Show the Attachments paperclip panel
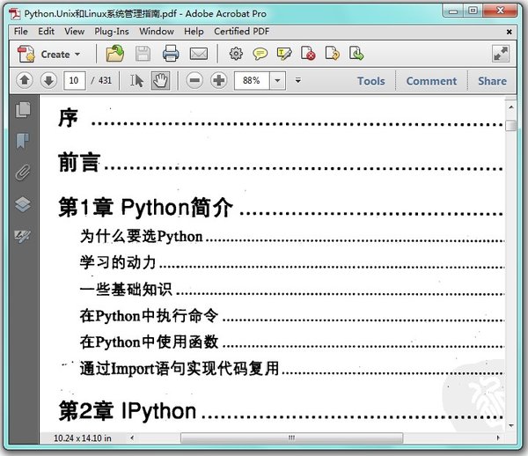 (x=23, y=173)
